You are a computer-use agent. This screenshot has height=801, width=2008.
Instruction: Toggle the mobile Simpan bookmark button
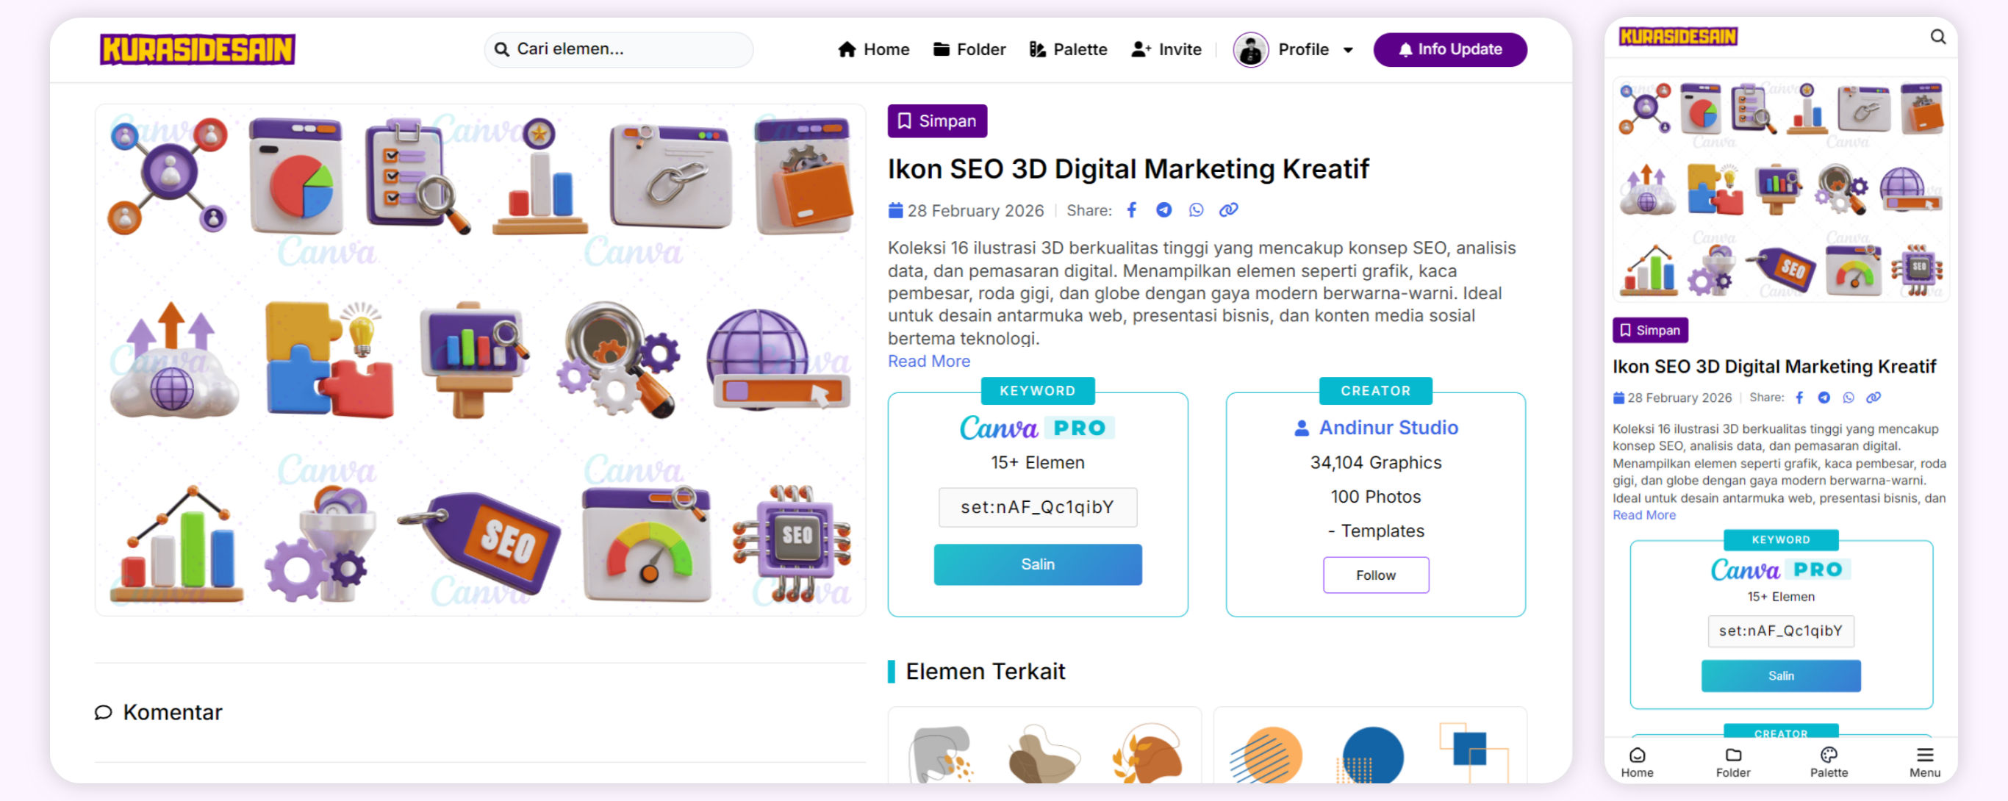coord(1649,331)
